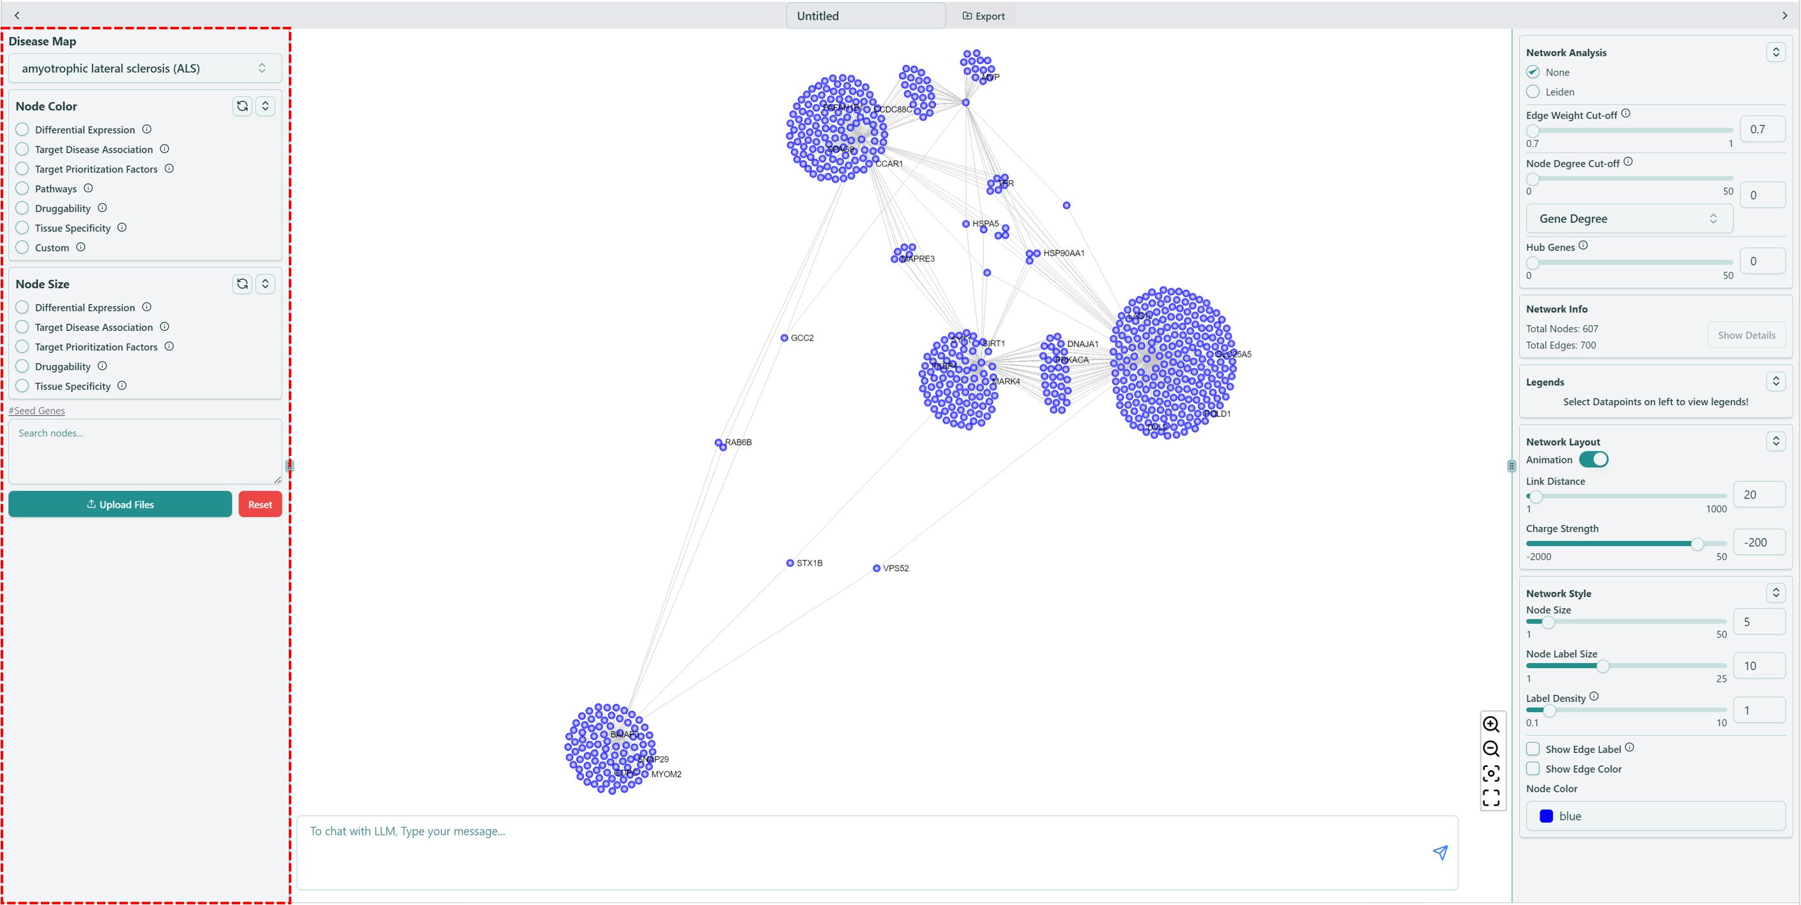The image size is (1801, 905).
Task: Select Differential Expression for Node Color
Action: [x=22, y=129]
